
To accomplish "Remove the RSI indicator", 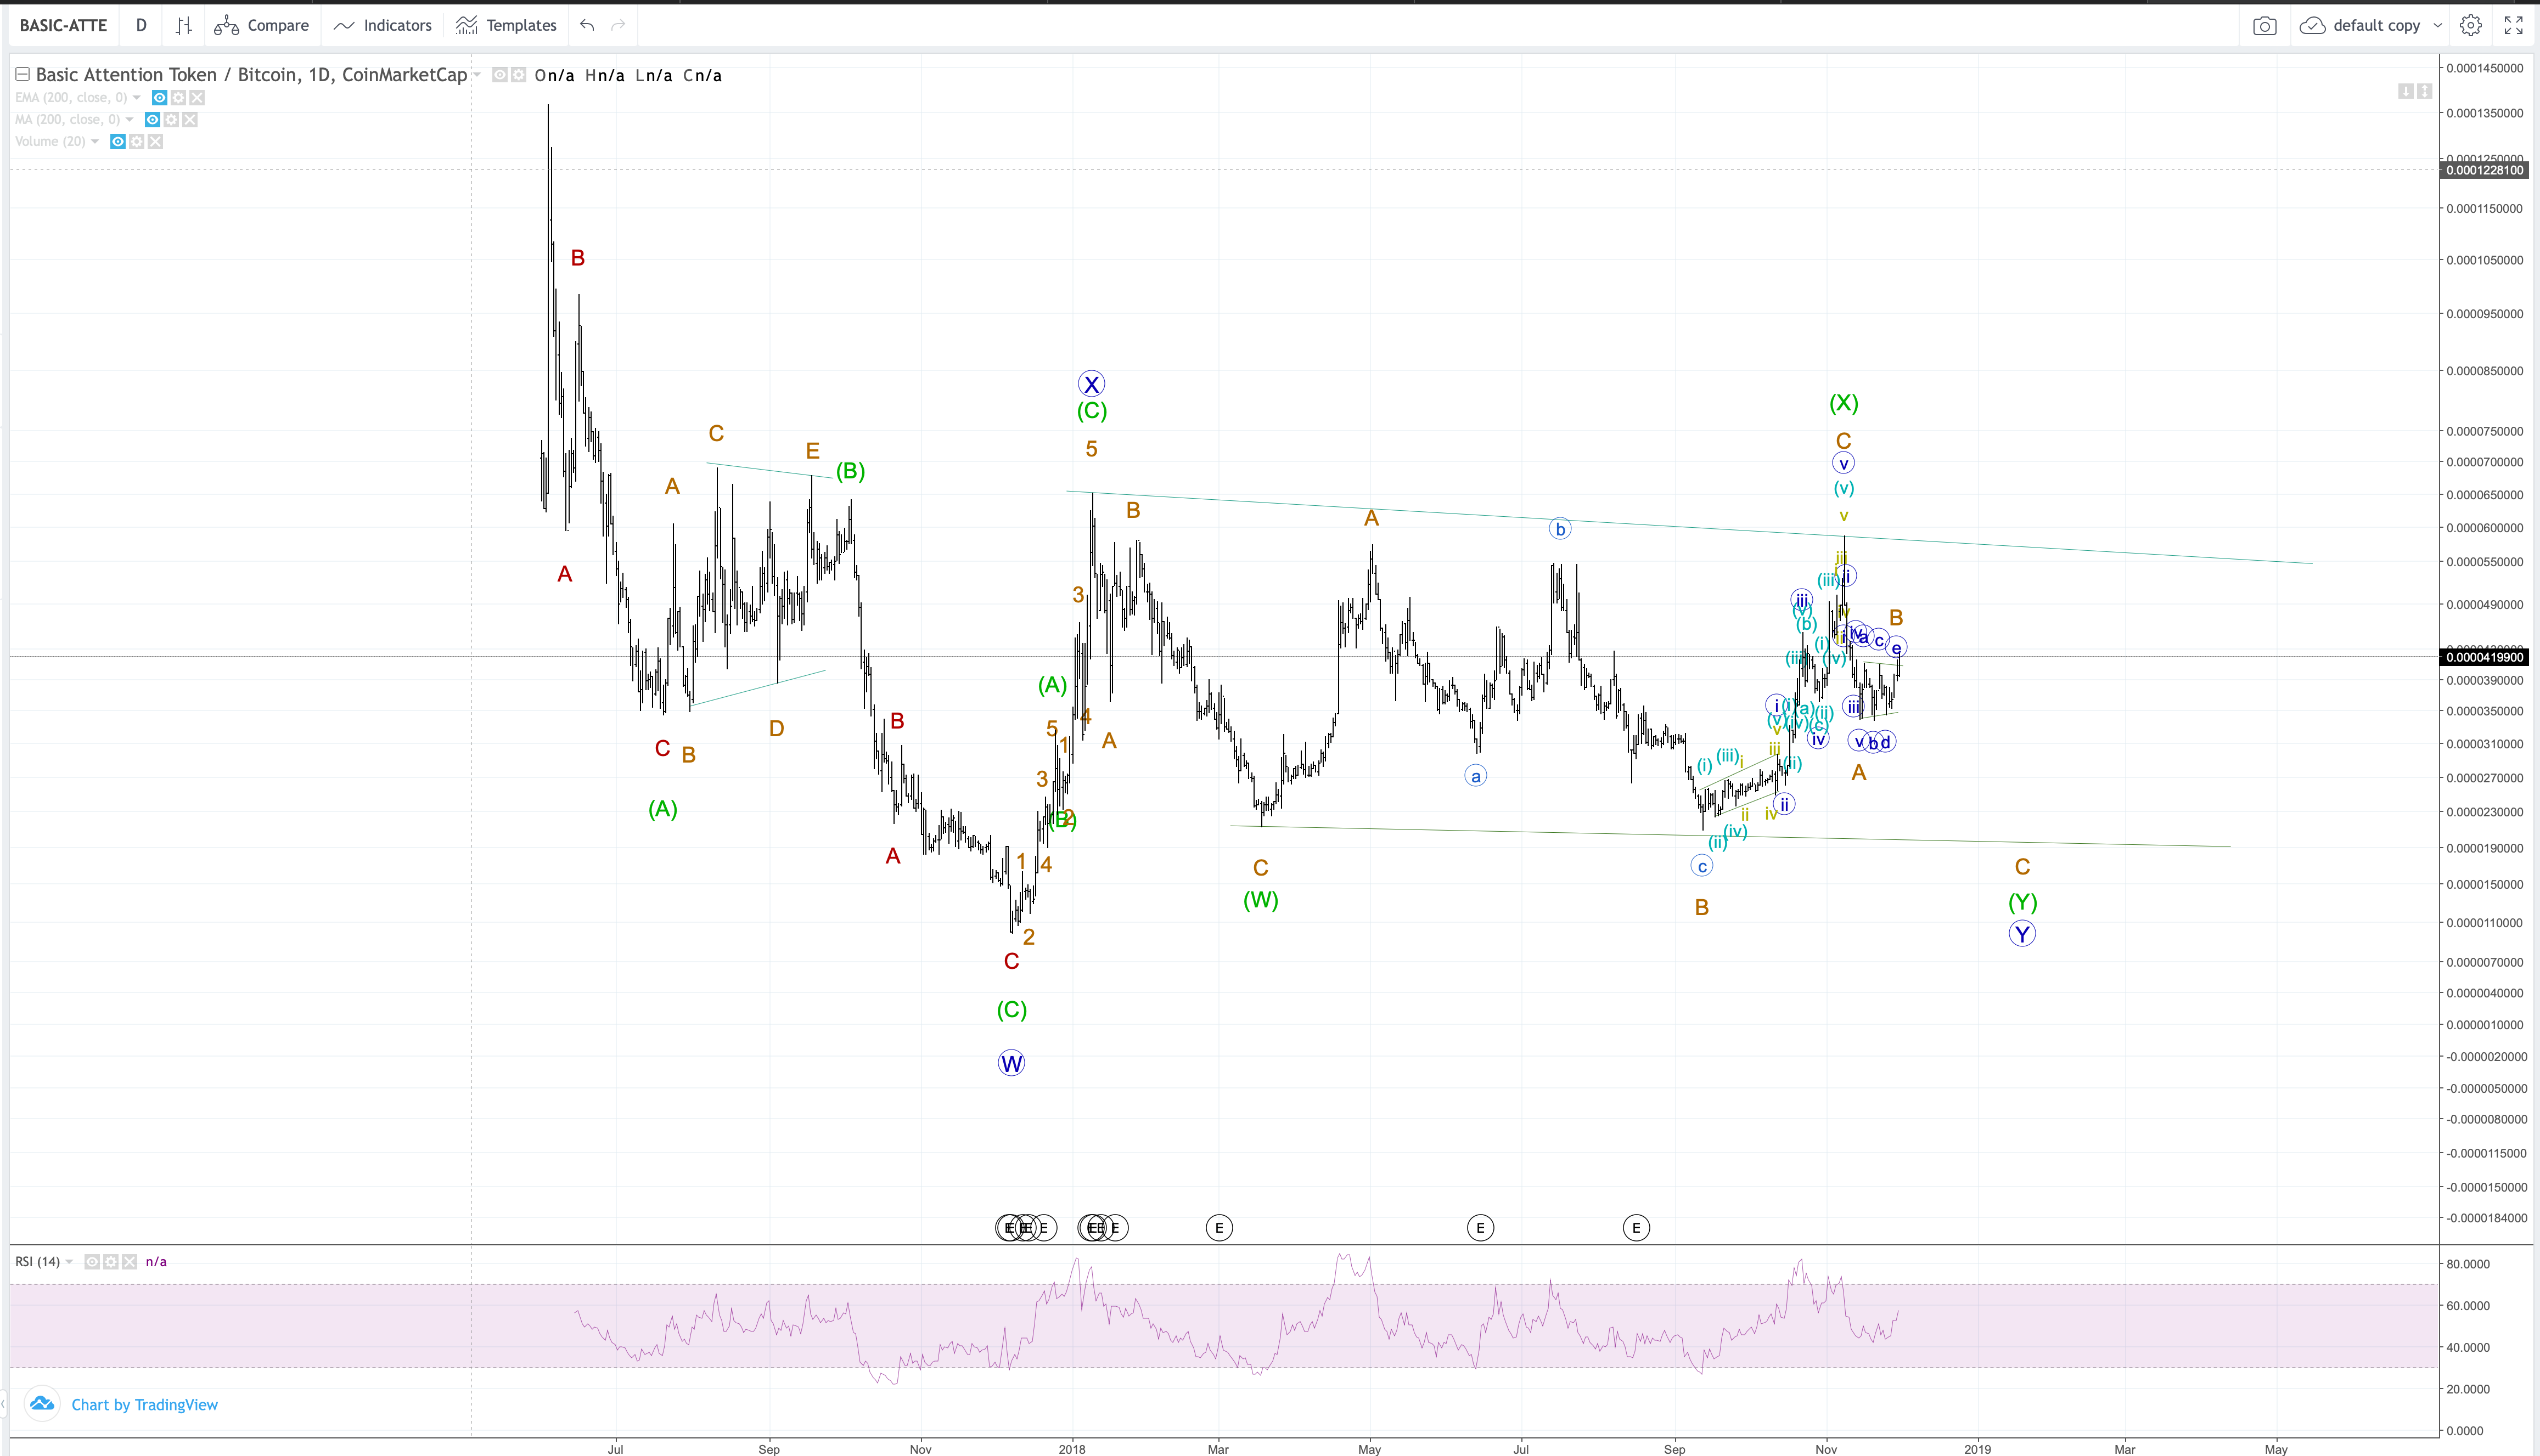I will (129, 1262).
